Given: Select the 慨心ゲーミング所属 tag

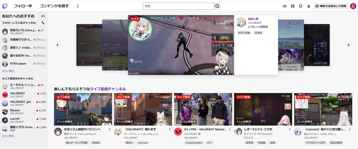Looking at the screenshot, I should (x=76, y=143).
